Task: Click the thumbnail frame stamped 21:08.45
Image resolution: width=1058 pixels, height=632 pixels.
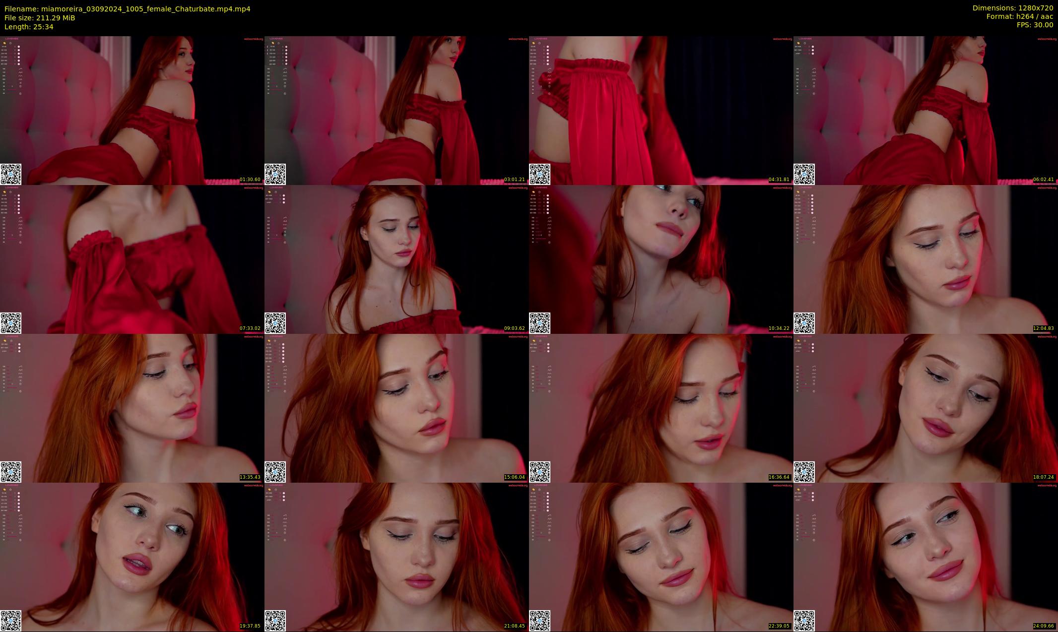Action: [397, 557]
